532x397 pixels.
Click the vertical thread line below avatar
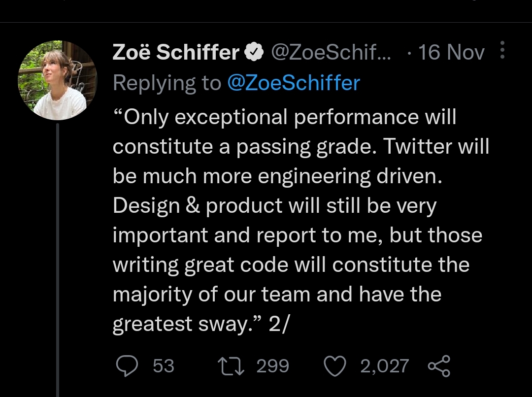pos(58,256)
